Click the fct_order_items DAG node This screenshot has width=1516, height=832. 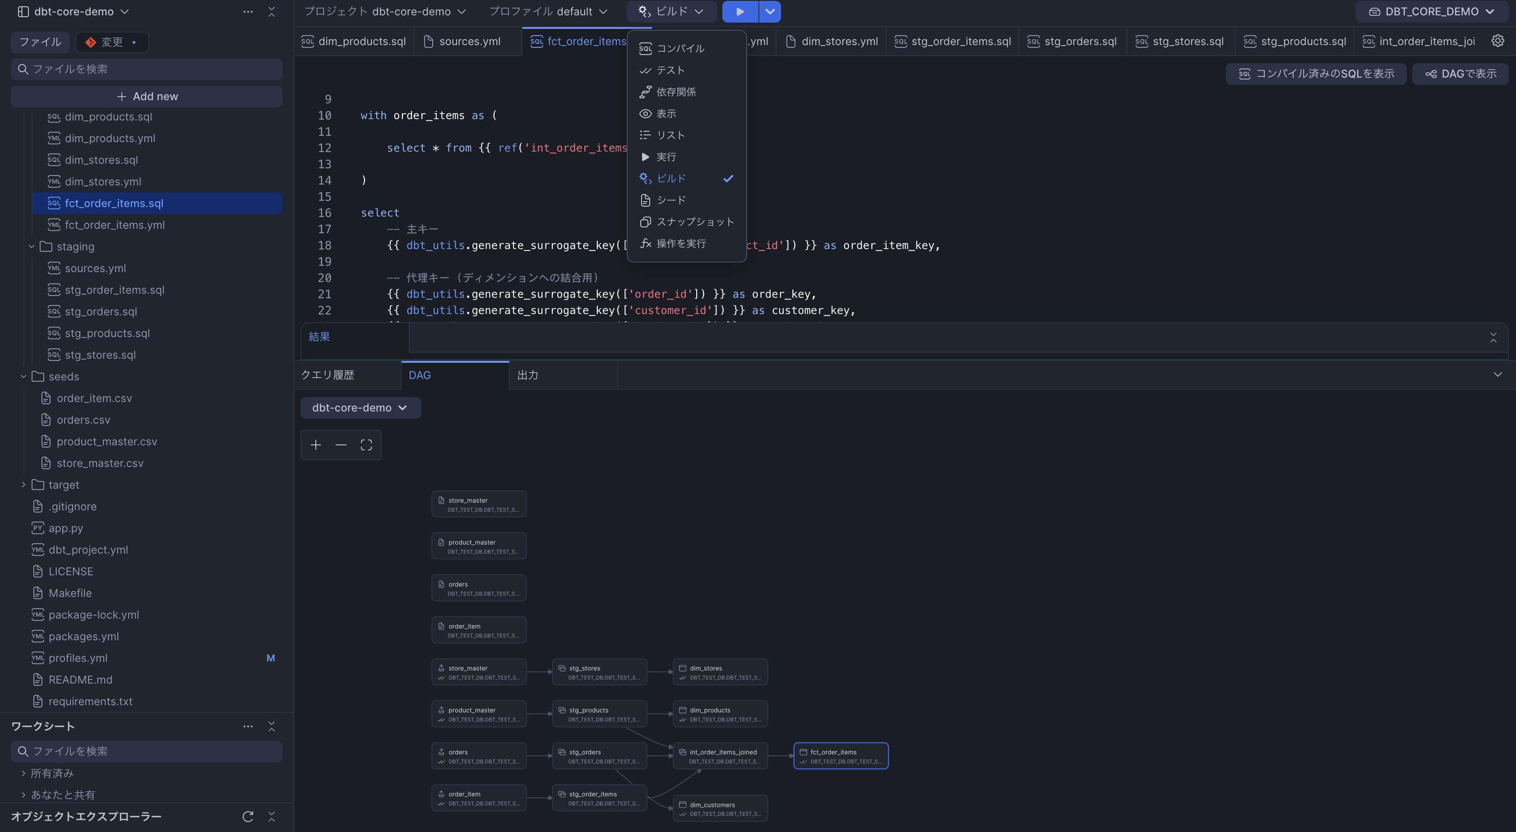coord(841,756)
